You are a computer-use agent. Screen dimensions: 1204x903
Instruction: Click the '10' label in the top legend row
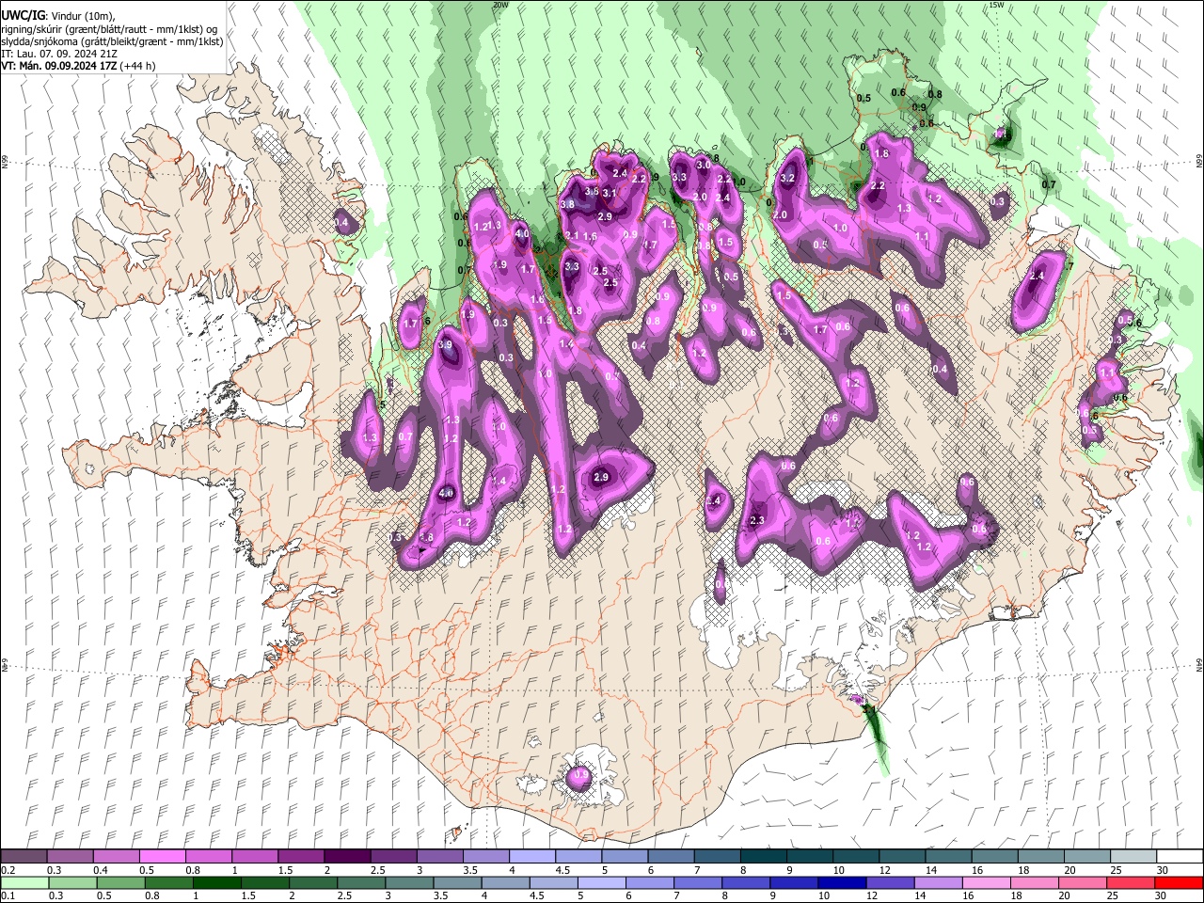tap(838, 870)
